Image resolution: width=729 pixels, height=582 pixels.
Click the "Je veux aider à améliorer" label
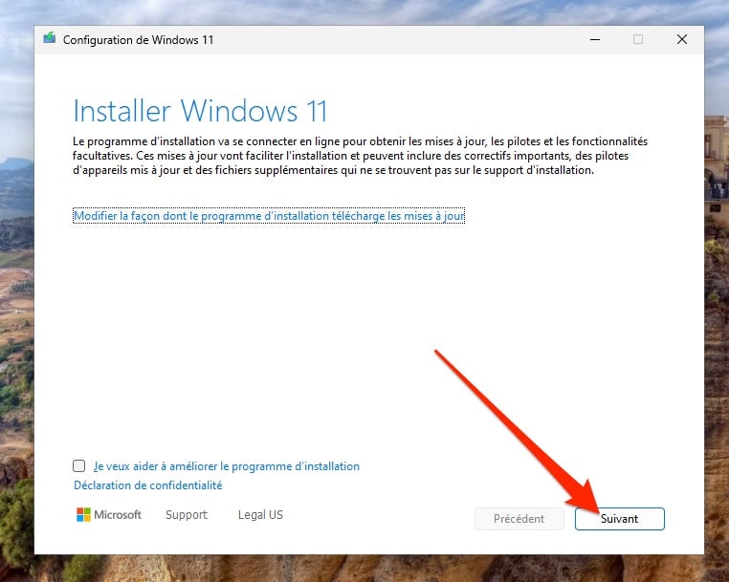point(227,466)
